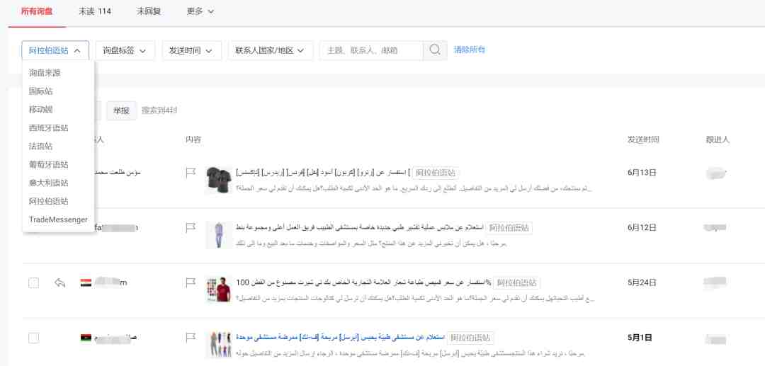Select TradeMessenger option
Viewport: 765px width, 366px height.
coord(58,219)
